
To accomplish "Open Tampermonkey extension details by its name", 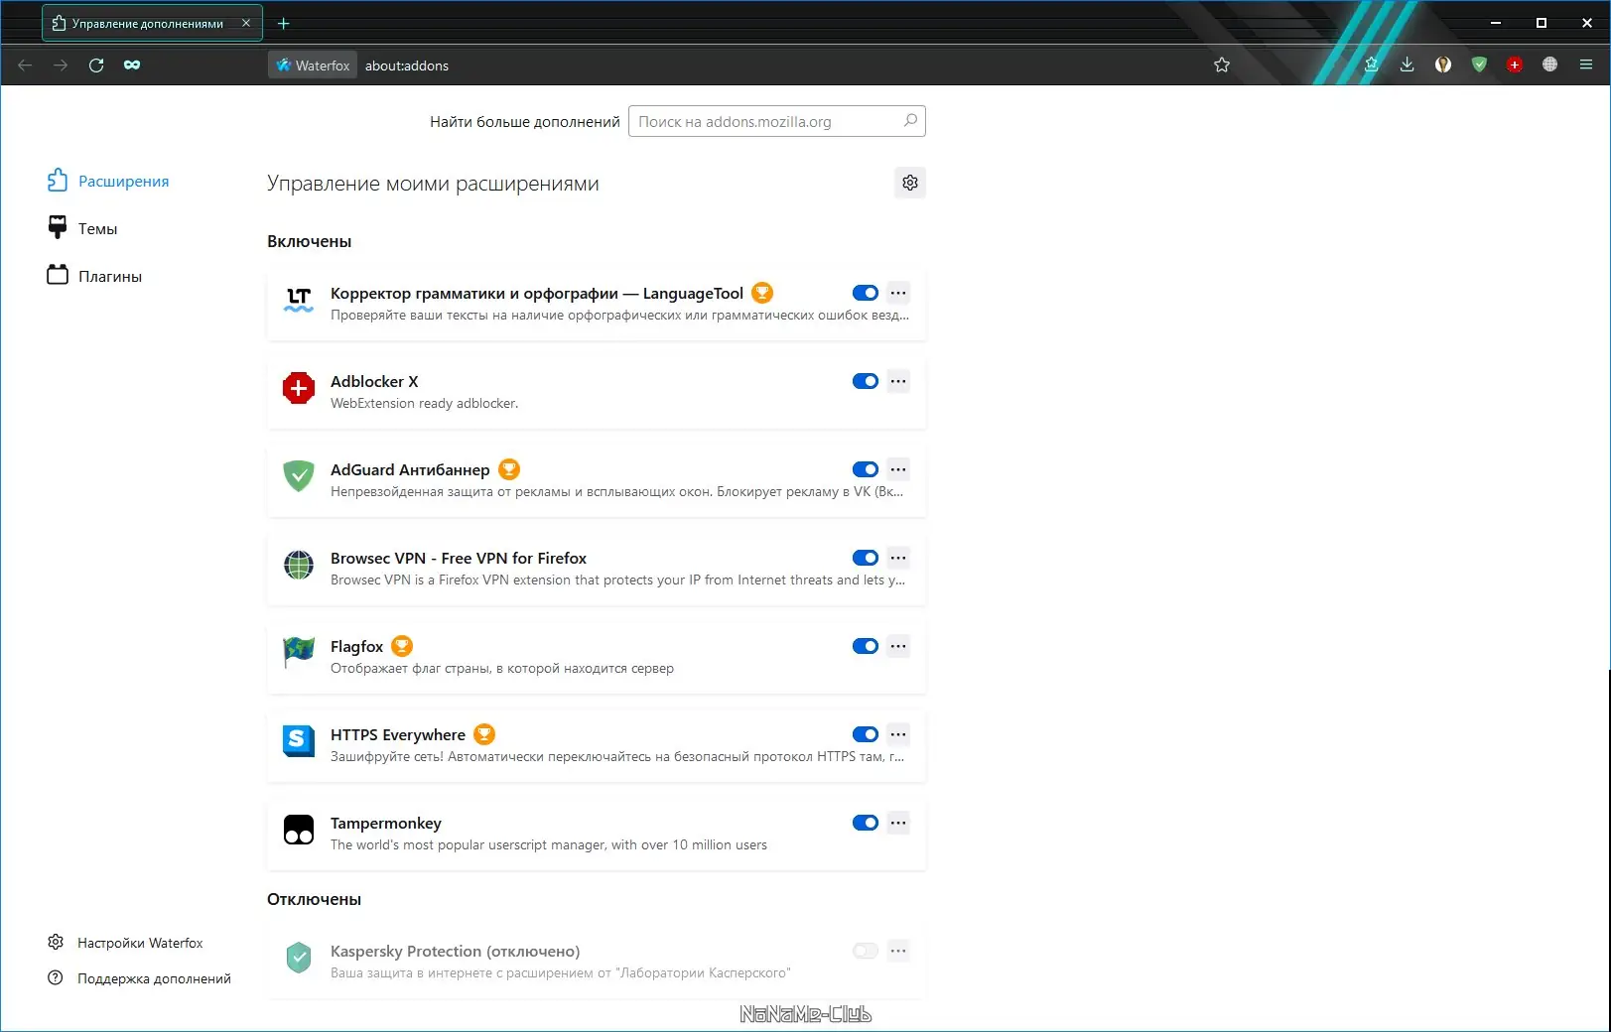I will pos(386,823).
